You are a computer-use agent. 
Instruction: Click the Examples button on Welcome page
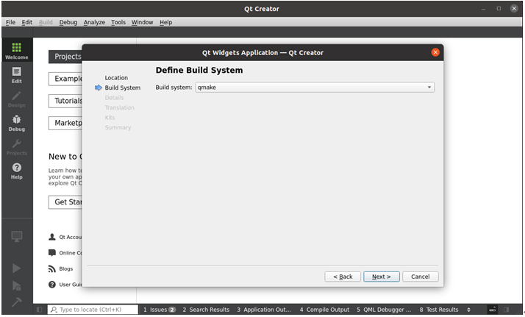tap(65, 79)
